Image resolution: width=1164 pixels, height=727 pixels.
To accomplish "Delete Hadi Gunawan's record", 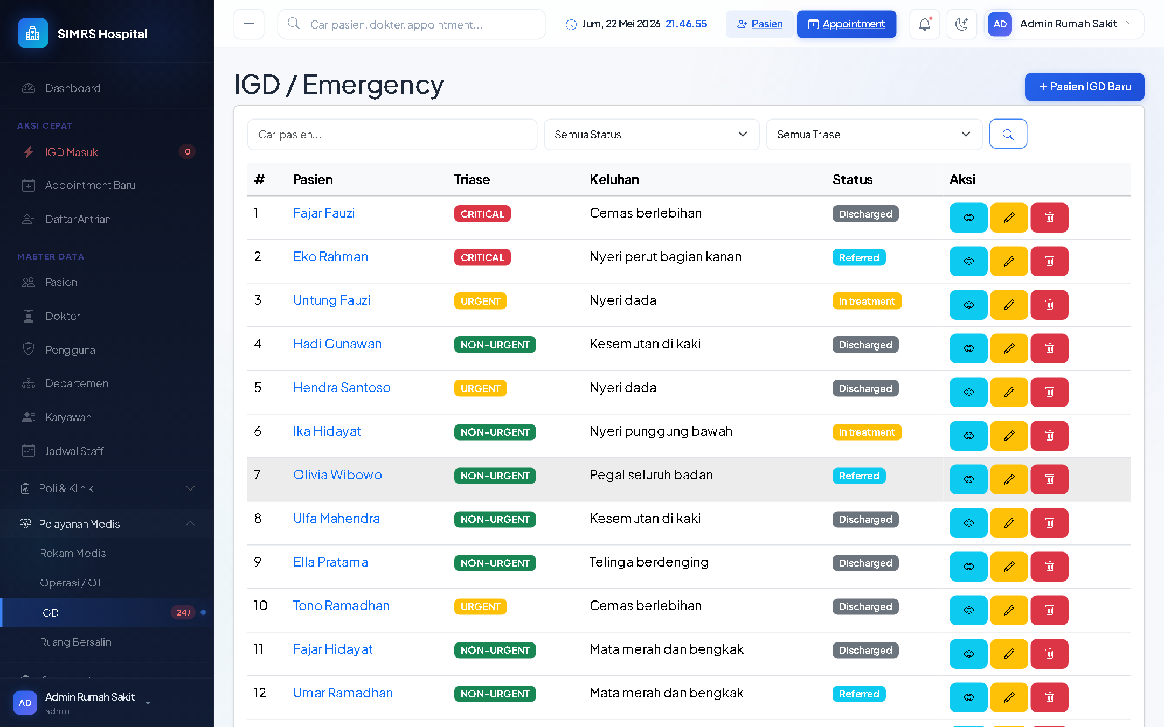I will click(x=1049, y=348).
